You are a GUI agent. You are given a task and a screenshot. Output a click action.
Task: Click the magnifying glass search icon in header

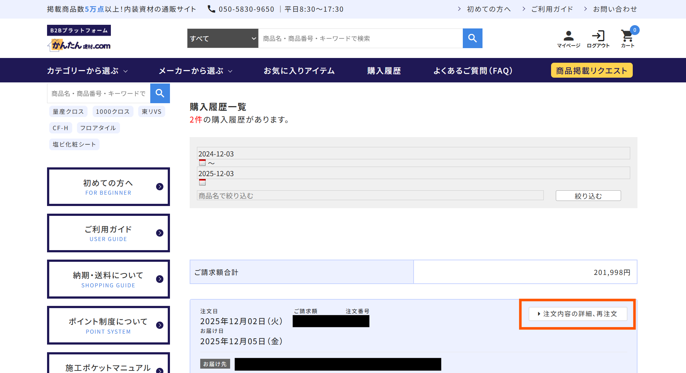point(472,38)
